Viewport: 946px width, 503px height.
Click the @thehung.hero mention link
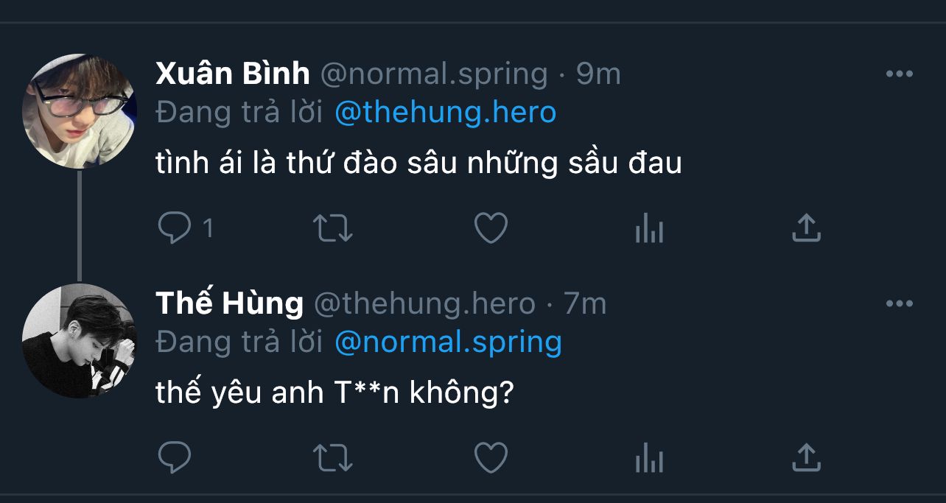coord(445,112)
